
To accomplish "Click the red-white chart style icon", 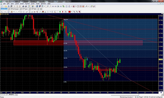I will 74,6.
